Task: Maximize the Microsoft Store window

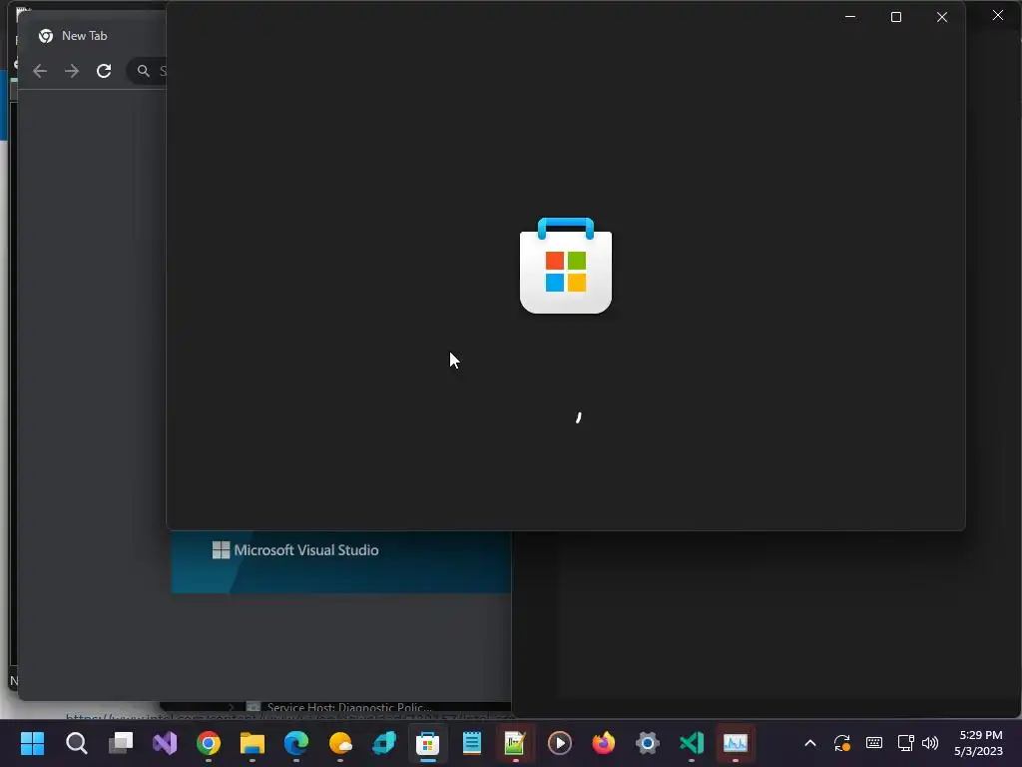Action: (896, 17)
